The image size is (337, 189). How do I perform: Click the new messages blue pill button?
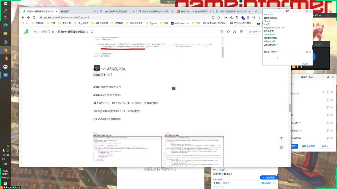pyautogui.click(x=269, y=178)
